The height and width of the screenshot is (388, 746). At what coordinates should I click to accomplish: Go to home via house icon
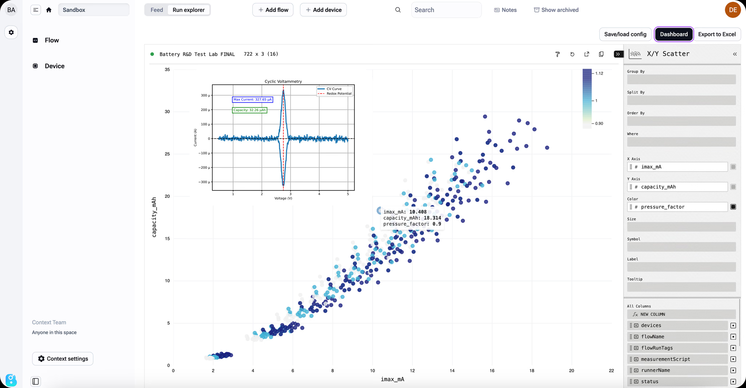(49, 10)
